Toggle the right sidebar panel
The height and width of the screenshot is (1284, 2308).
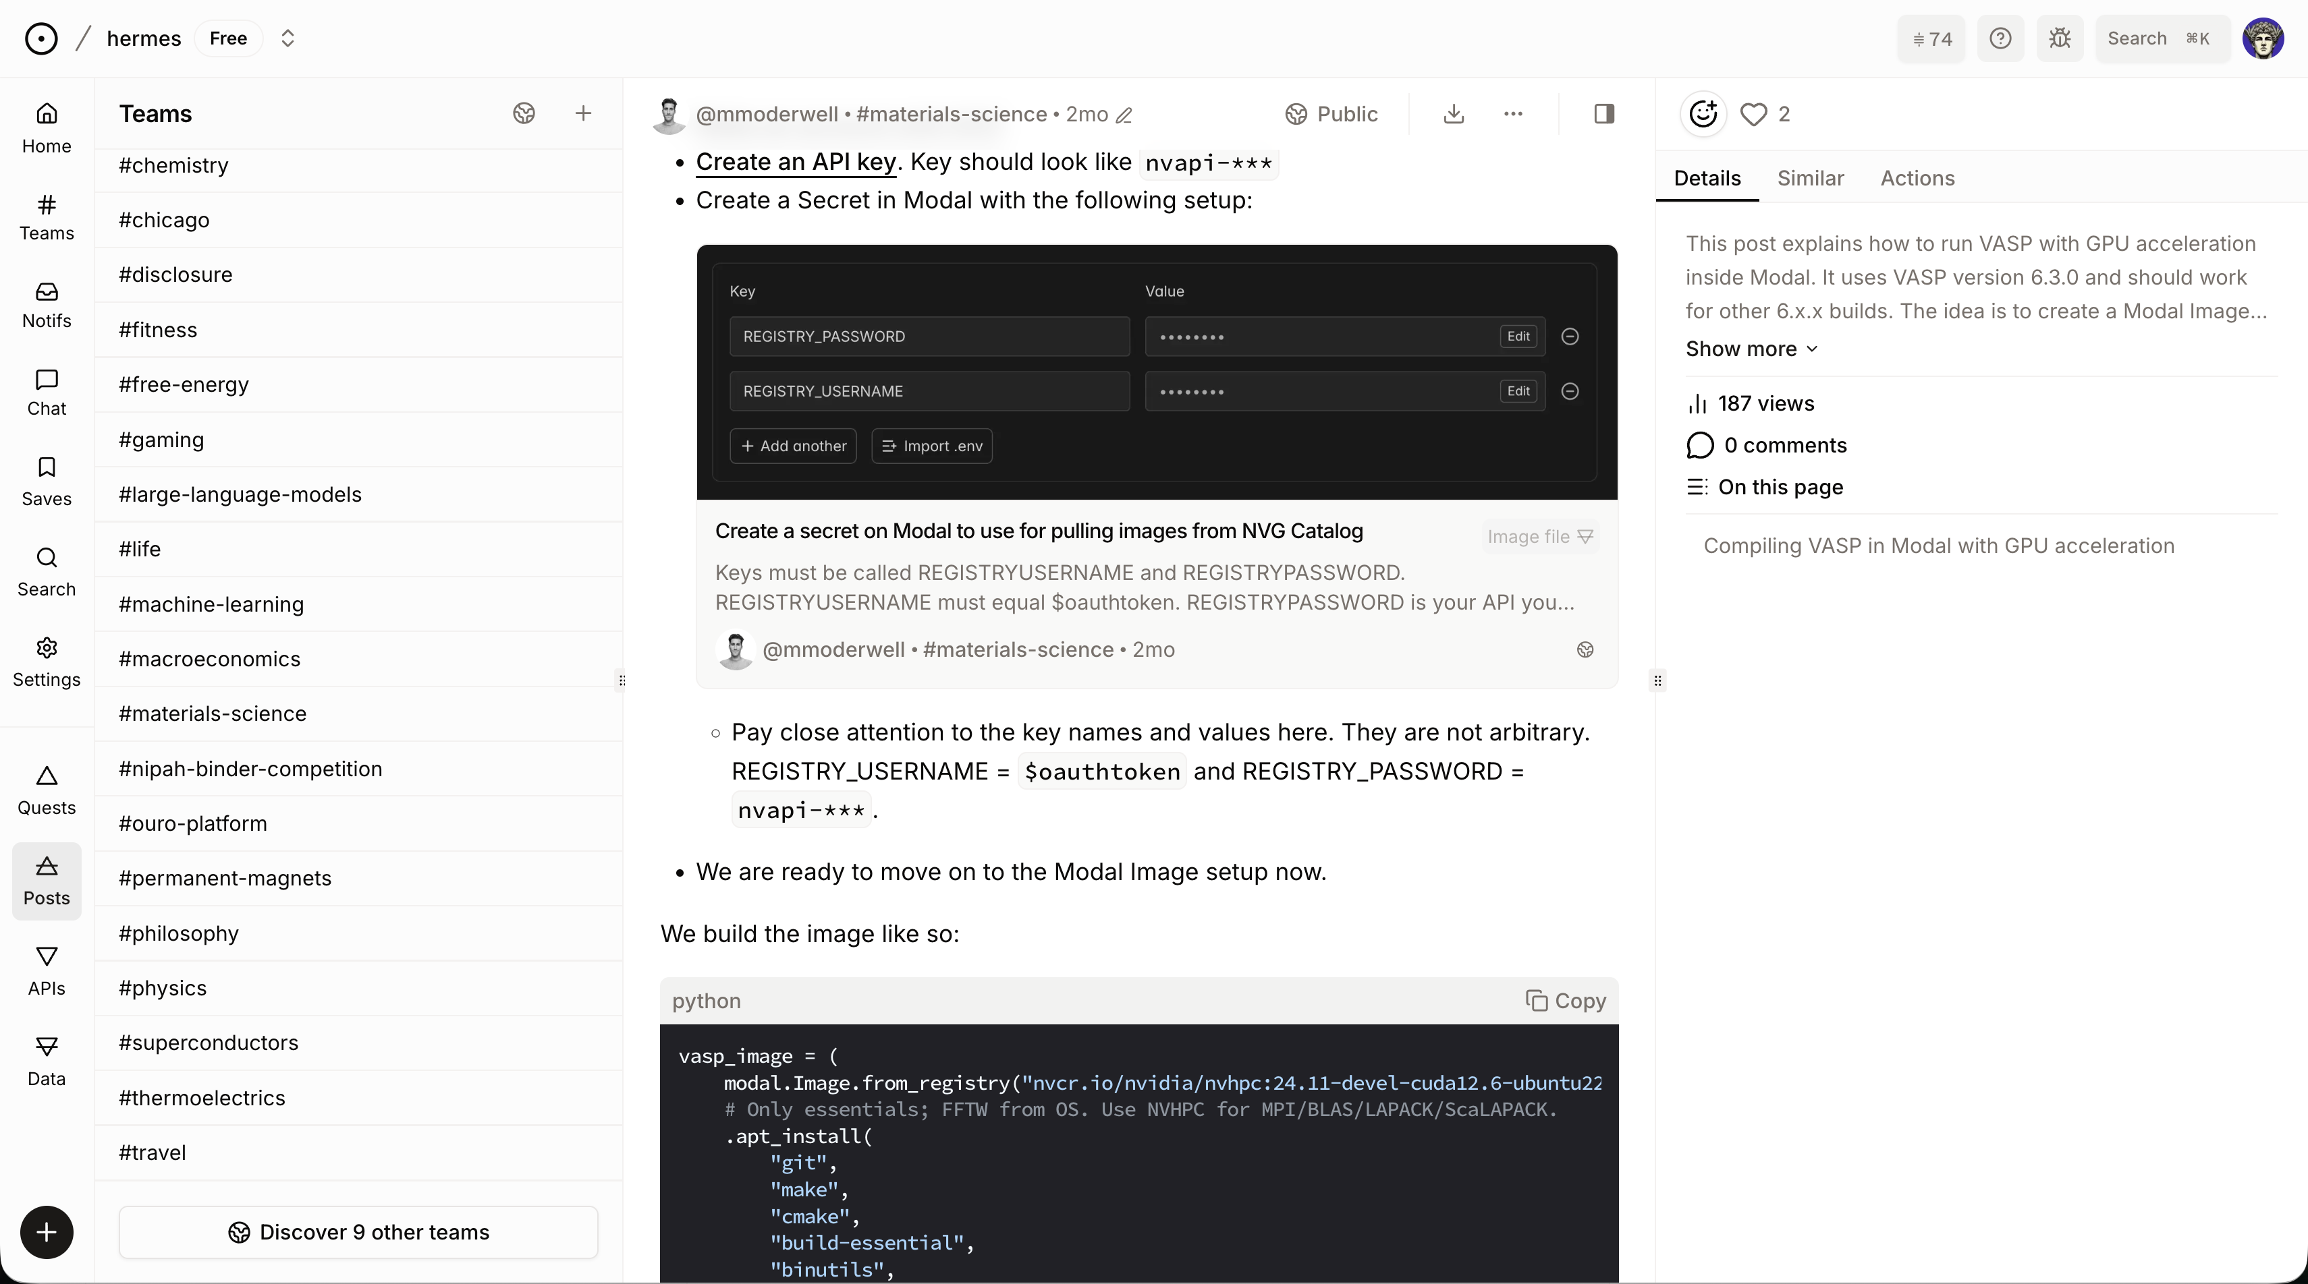(x=1605, y=114)
